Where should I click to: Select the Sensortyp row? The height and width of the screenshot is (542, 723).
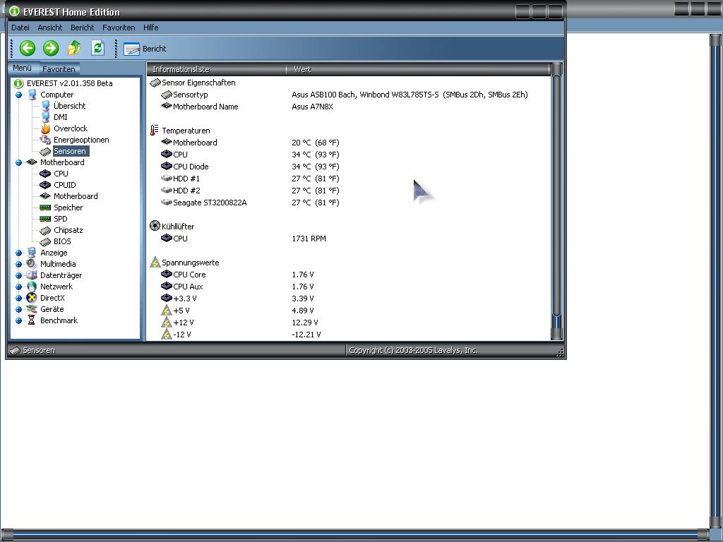pos(349,95)
